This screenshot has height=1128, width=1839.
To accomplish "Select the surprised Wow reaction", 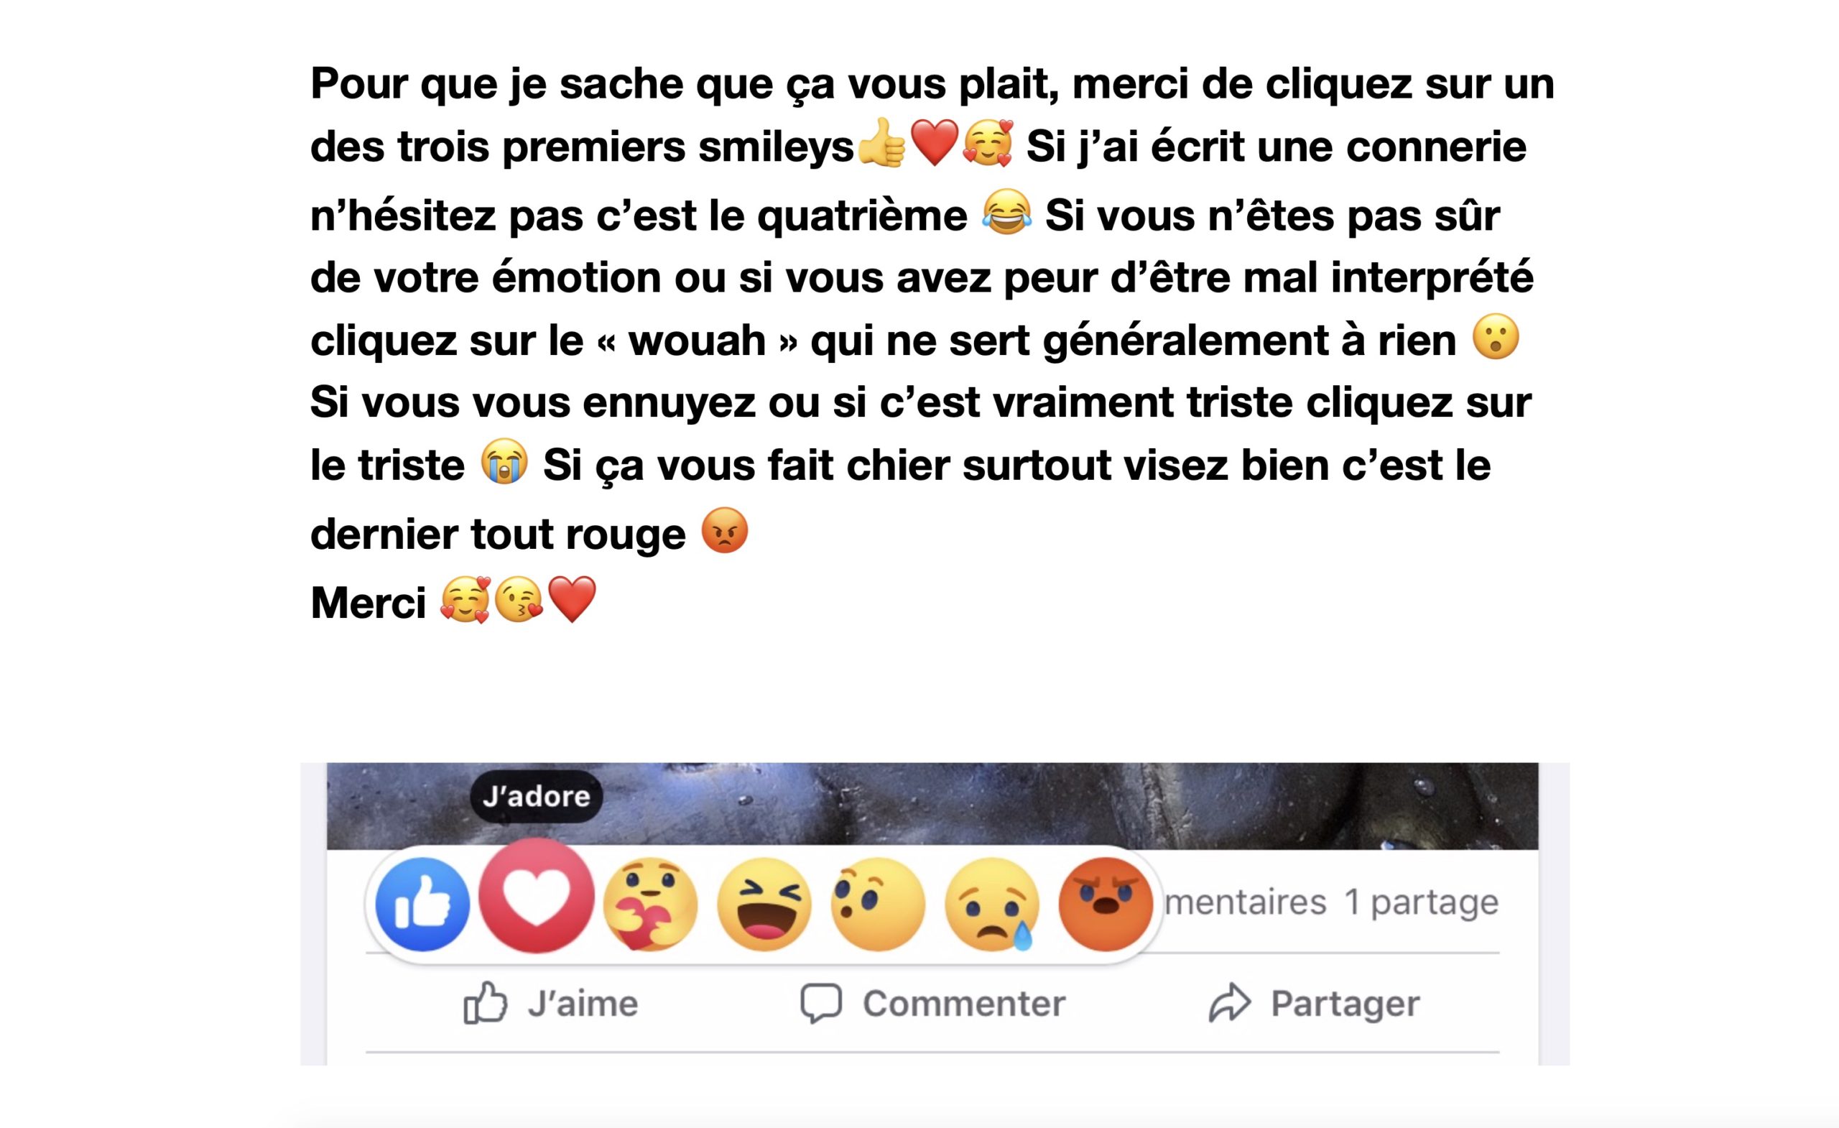I will [x=878, y=904].
